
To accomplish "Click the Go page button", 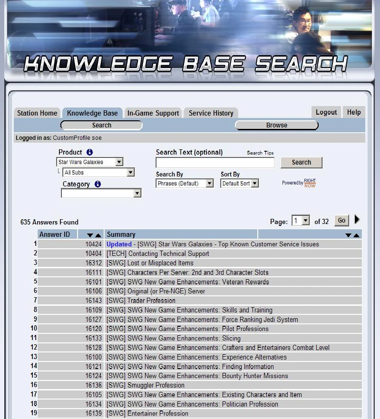I will coord(341,221).
